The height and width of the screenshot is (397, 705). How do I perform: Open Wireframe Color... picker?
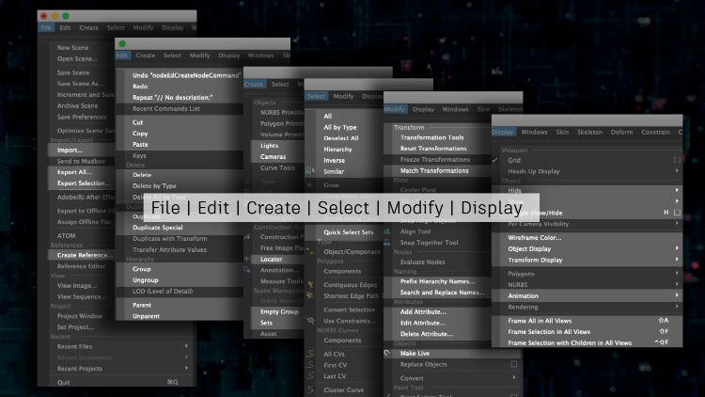[x=537, y=239]
